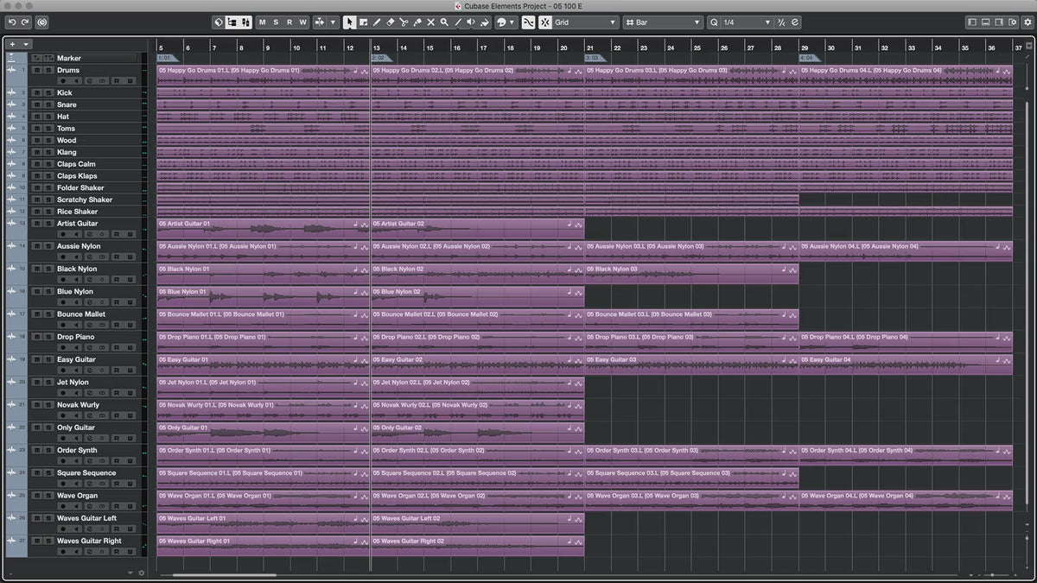Open the Grid Type Bar dropdown

pos(662,22)
